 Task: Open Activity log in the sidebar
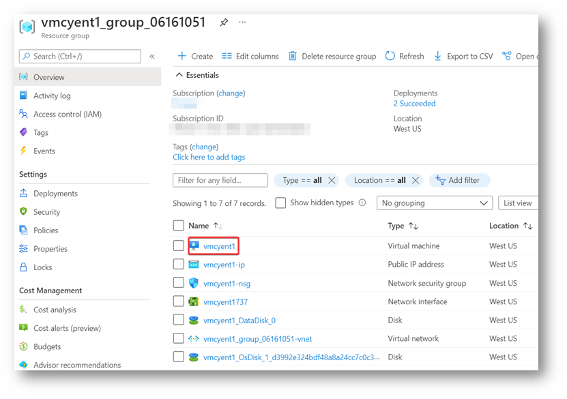[52, 96]
